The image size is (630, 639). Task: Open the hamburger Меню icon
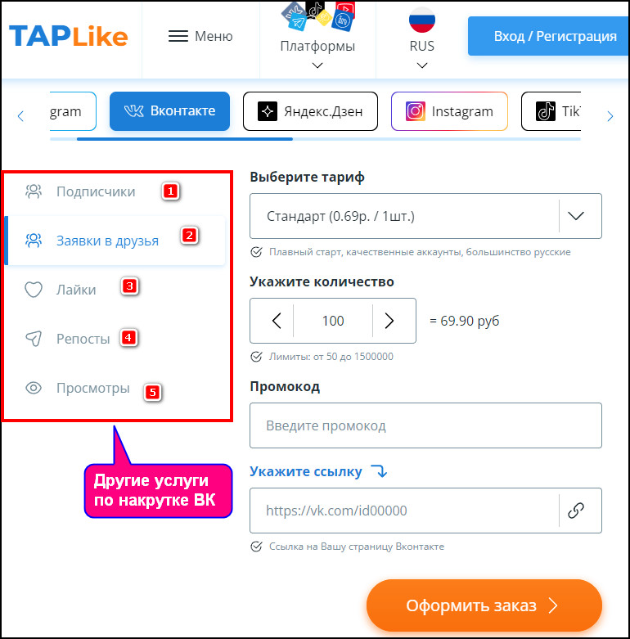(178, 36)
